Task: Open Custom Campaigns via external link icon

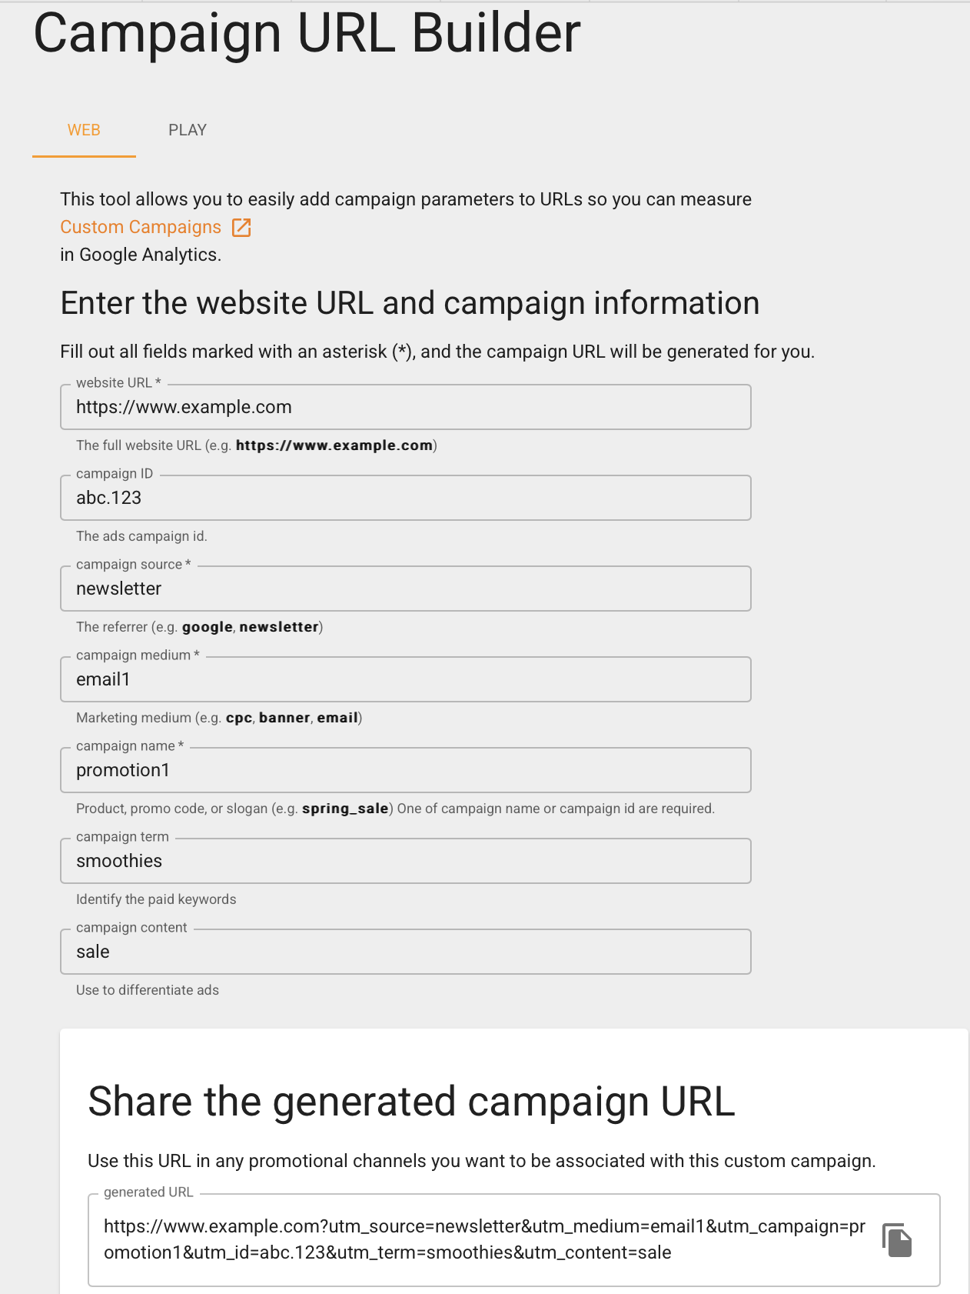Action: click(x=242, y=227)
